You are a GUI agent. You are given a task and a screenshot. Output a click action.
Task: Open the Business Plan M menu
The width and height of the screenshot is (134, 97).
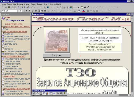click(56, 4)
